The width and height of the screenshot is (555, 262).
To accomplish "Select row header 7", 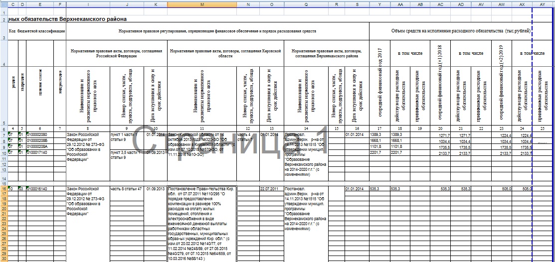I will [x=4, y=135].
